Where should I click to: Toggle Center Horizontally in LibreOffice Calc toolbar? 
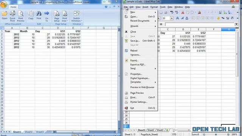point(198,18)
